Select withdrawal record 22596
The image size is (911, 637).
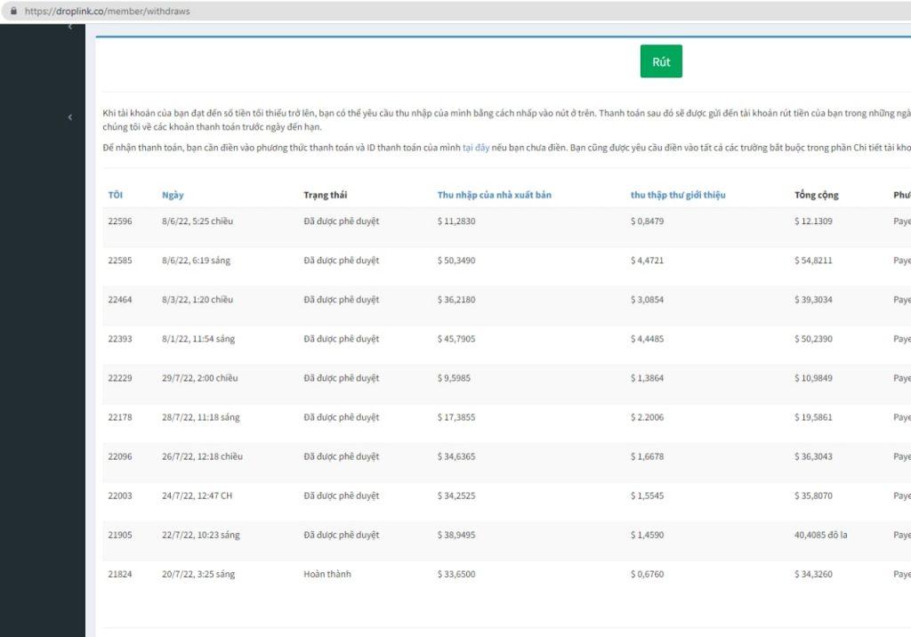(x=118, y=222)
